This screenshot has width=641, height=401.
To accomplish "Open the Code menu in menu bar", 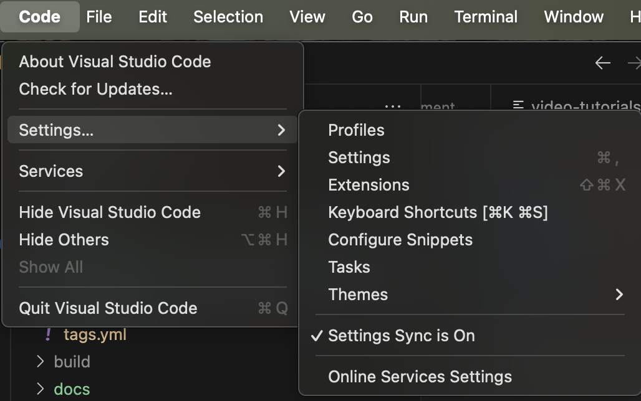I will tap(40, 17).
